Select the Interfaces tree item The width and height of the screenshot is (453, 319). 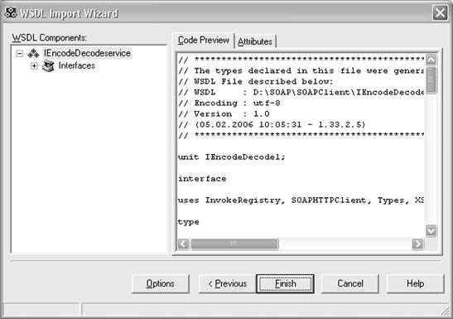click(x=76, y=65)
